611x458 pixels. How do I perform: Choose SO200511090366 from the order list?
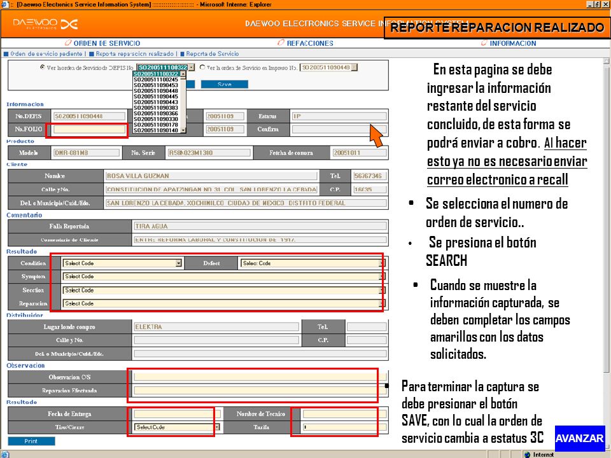(x=156, y=113)
